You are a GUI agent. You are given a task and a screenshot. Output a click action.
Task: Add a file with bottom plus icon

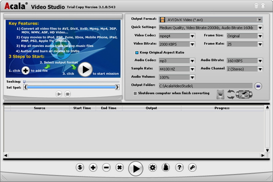tap(93, 167)
